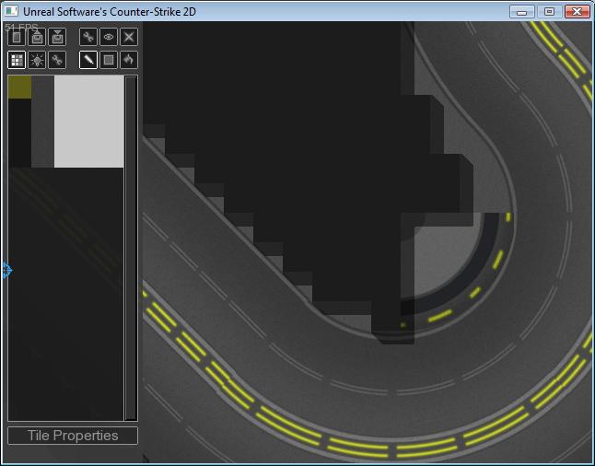The width and height of the screenshot is (595, 466).
Task: Create a new map with page icon
Action: coord(17,37)
